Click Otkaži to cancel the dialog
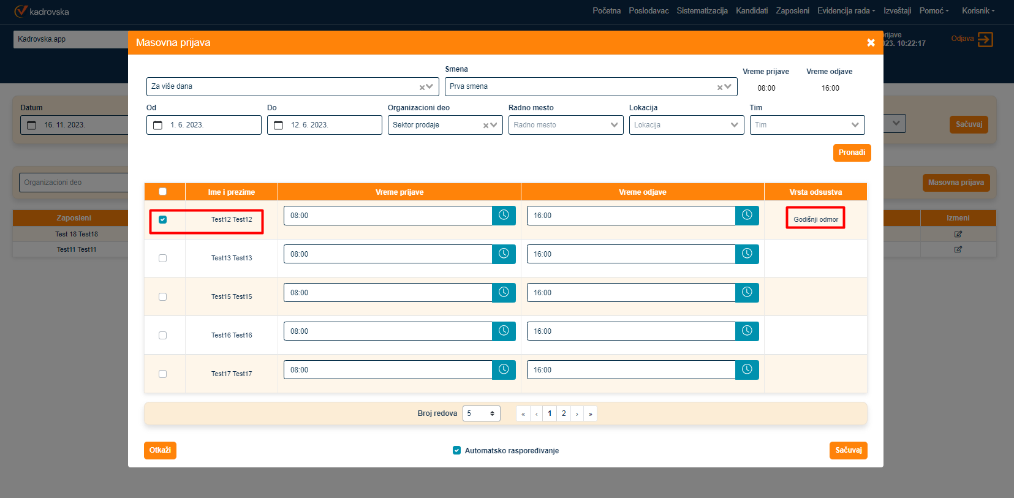The height and width of the screenshot is (498, 1014). point(160,450)
